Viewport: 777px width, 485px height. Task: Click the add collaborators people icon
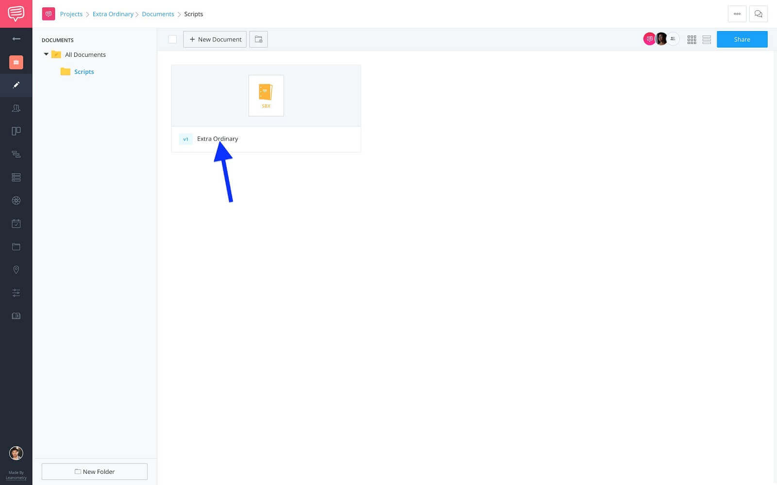(x=673, y=39)
